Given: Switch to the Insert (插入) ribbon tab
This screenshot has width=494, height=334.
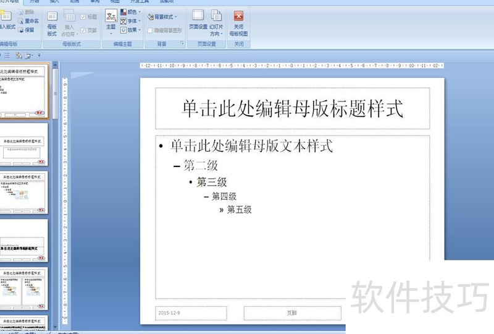Looking at the screenshot, I should pos(54,1).
